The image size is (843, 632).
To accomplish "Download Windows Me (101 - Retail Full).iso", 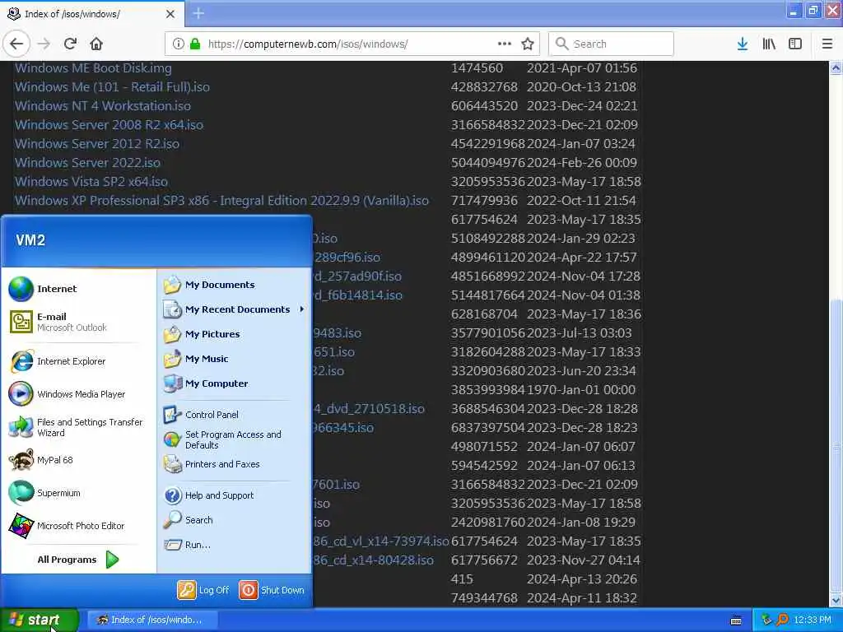I will (x=112, y=87).
